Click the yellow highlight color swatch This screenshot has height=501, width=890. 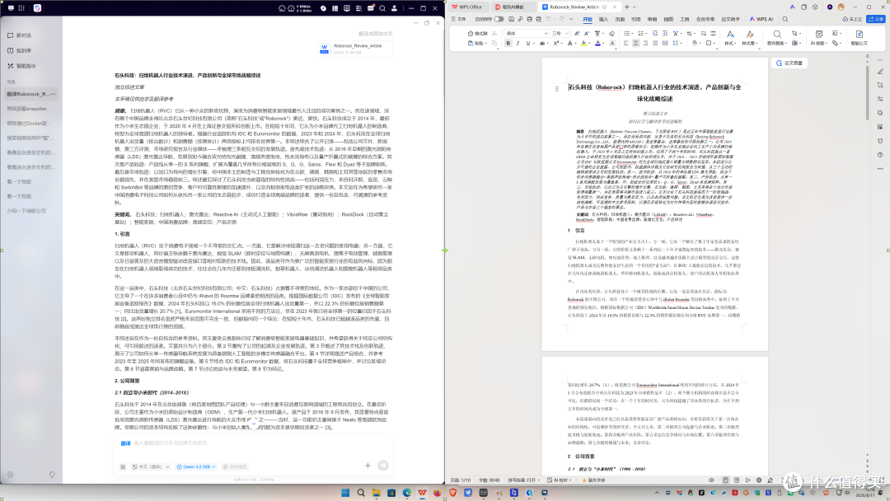tap(583, 43)
